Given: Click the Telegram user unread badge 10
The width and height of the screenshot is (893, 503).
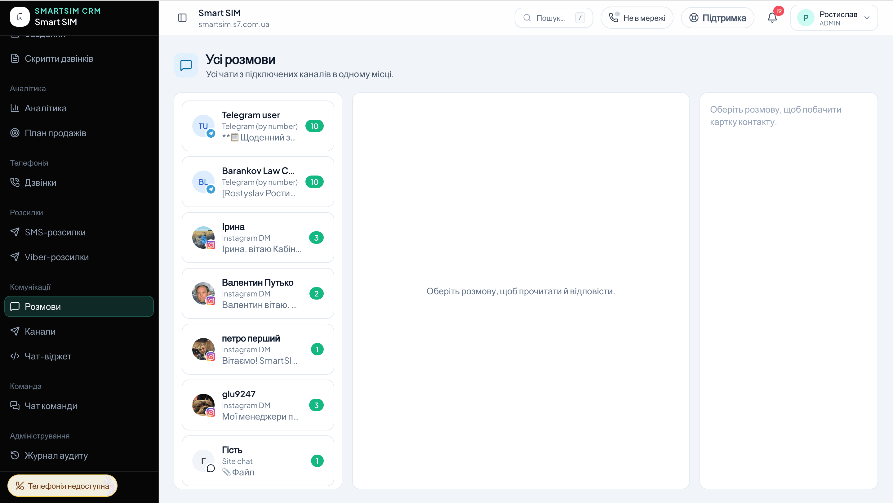Looking at the screenshot, I should (314, 126).
